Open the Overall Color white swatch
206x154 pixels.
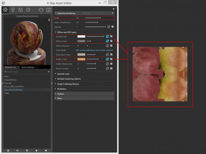point(81,36)
